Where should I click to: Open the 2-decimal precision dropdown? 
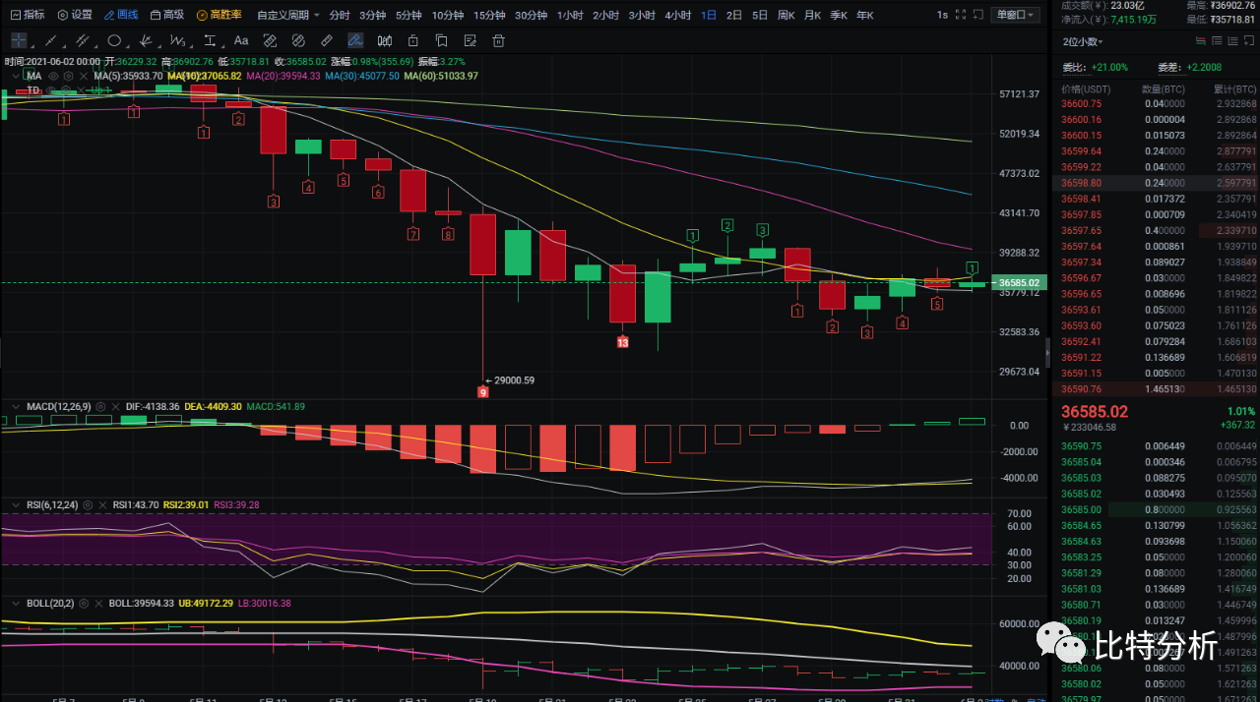[x=1083, y=41]
